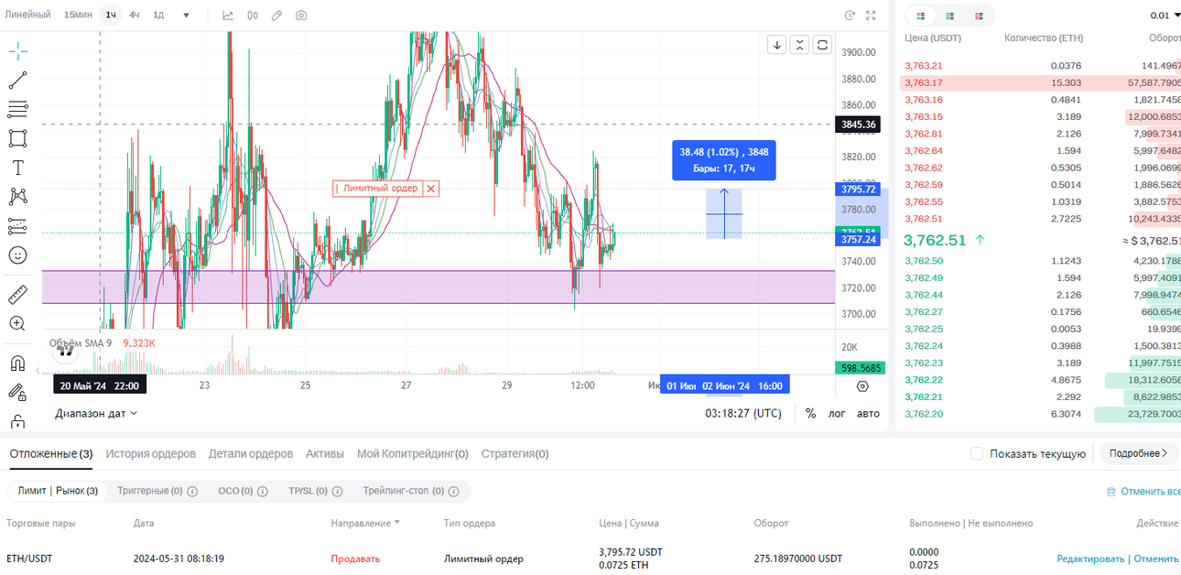This screenshot has height=575, width=1181.
Task: Open the Fibonacci retracement tool
Action: [17, 109]
